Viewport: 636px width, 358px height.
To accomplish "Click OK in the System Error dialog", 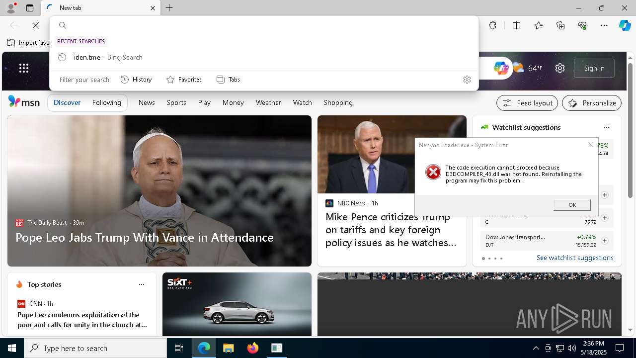I will (x=572, y=205).
